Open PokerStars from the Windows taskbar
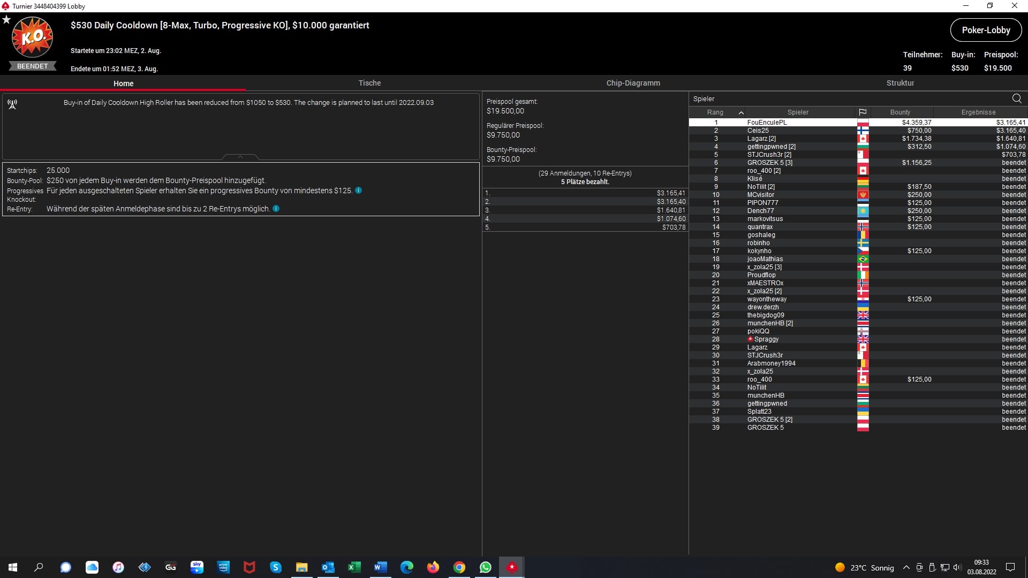 coord(512,567)
